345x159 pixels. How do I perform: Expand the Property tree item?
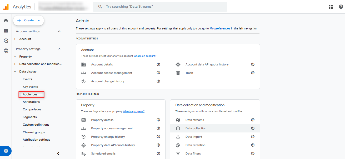tap(15, 57)
